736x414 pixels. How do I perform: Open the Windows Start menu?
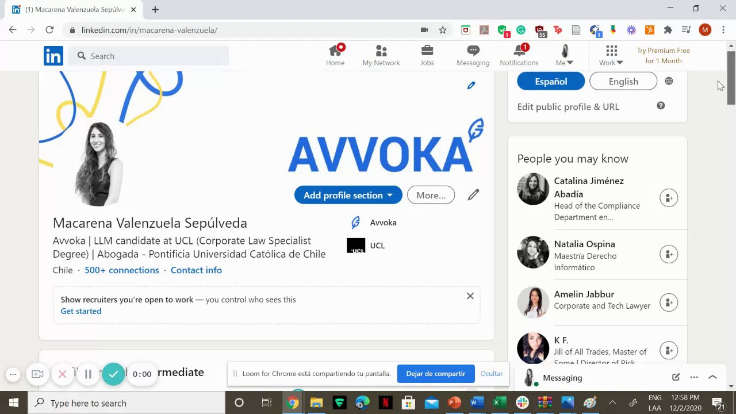point(14,402)
